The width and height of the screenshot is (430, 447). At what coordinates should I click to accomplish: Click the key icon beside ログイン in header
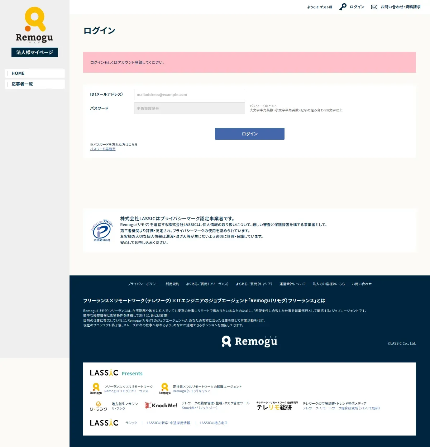(x=343, y=7)
